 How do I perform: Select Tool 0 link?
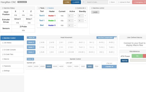(x=42, y=16)
